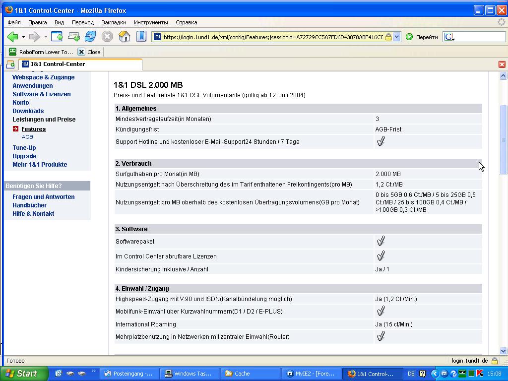Open Hilfe & Kontakt link
The image size is (508, 381).
click(x=33, y=213)
